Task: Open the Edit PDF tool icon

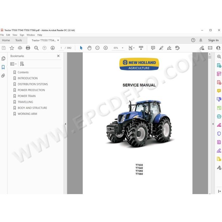Action: pyautogui.click(x=219, y=74)
